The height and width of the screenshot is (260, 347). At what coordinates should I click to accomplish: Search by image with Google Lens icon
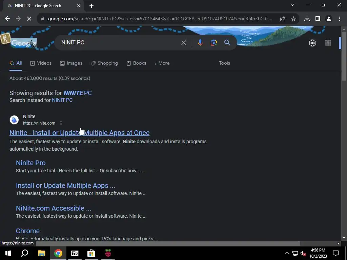214,43
